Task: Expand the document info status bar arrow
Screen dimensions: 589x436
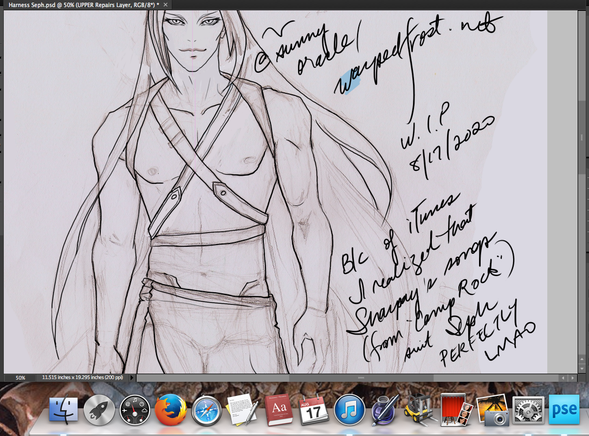Action: tap(133, 377)
